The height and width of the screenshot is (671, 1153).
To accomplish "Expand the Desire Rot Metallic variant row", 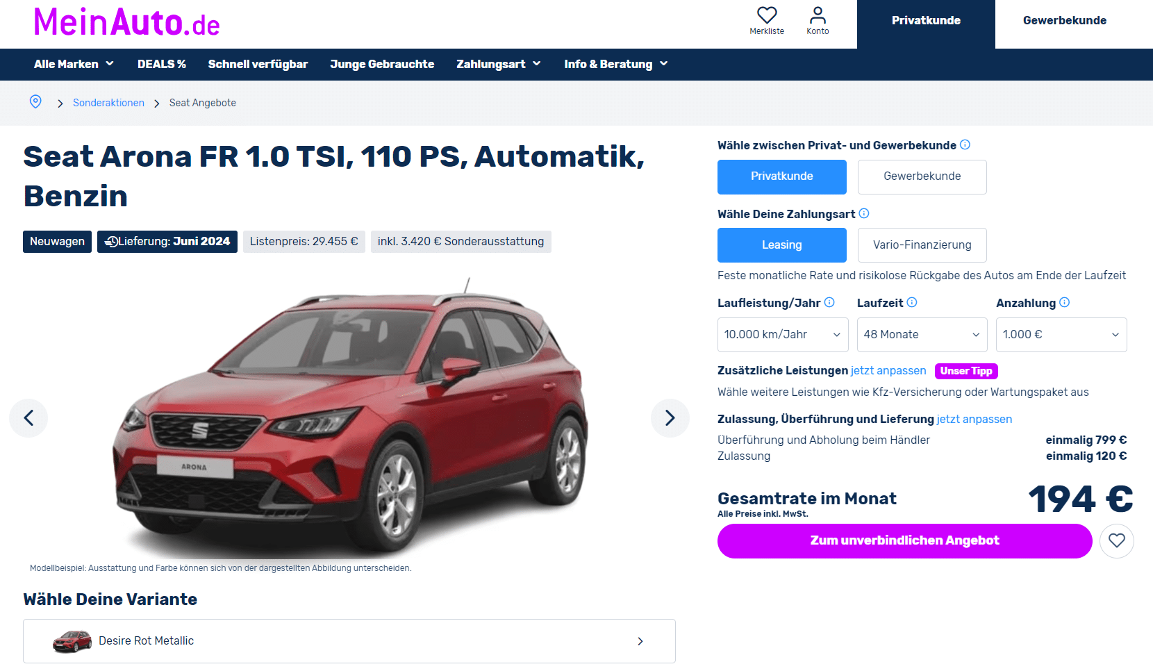I will (x=349, y=641).
